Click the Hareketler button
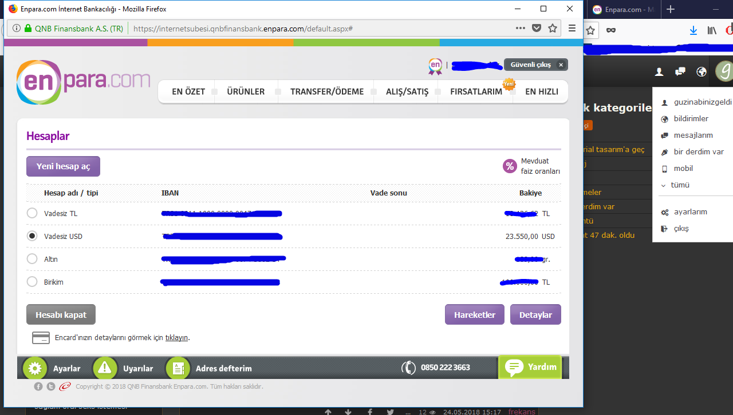 click(x=474, y=315)
